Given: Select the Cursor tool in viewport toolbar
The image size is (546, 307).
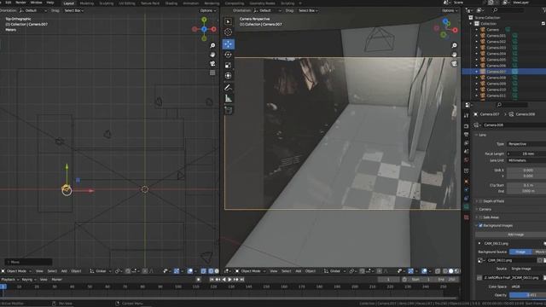Looking at the screenshot, I should pyautogui.click(x=228, y=32).
